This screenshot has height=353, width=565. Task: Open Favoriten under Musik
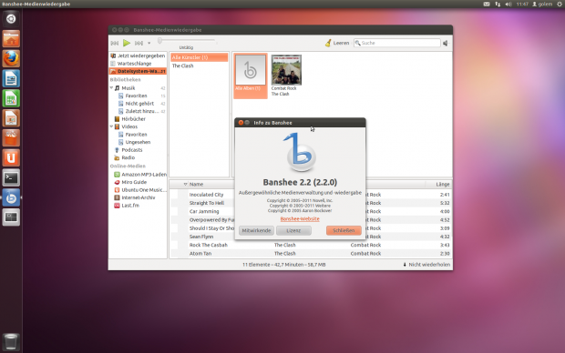click(136, 96)
